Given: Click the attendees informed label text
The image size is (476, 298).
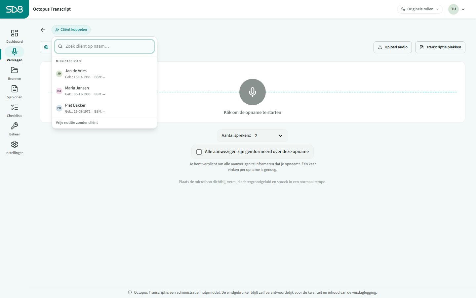Looking at the screenshot, I should click(257, 152).
